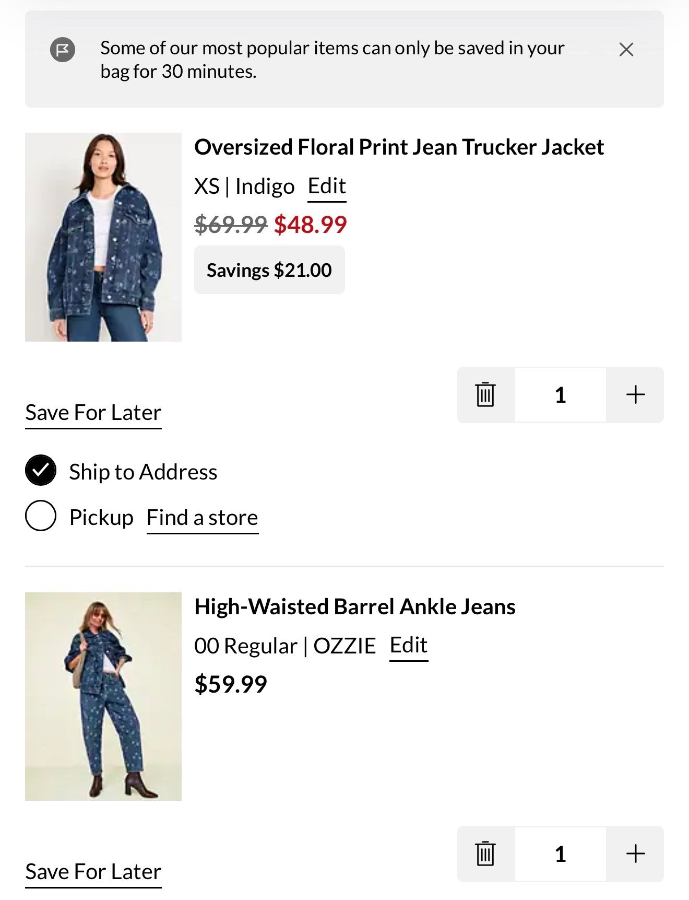The height and width of the screenshot is (900, 689).
Task: Select Ship to Address for the jacket
Action: pyautogui.click(x=40, y=471)
